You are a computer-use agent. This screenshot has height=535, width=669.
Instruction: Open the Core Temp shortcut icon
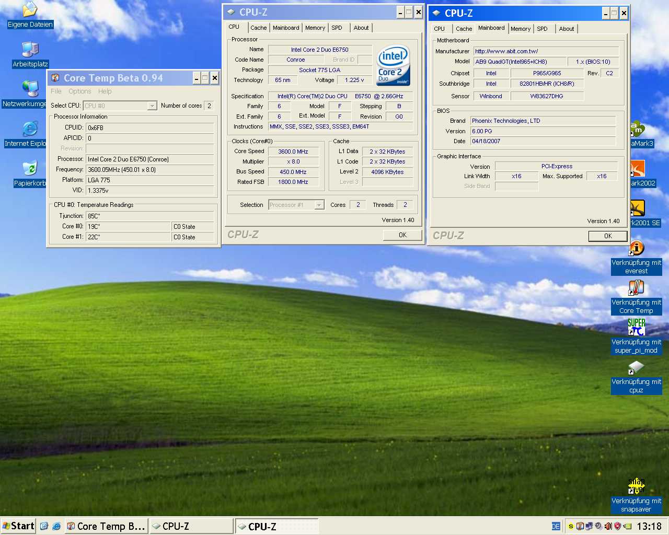click(x=636, y=287)
